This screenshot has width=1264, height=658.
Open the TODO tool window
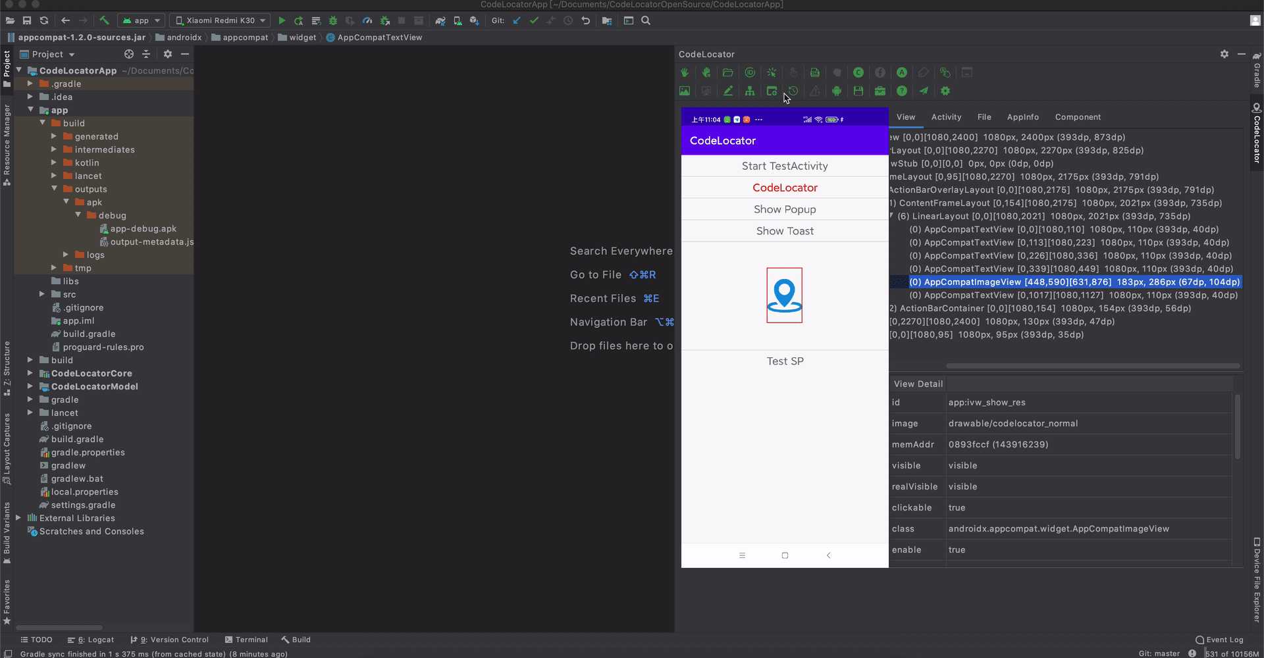pyautogui.click(x=36, y=640)
